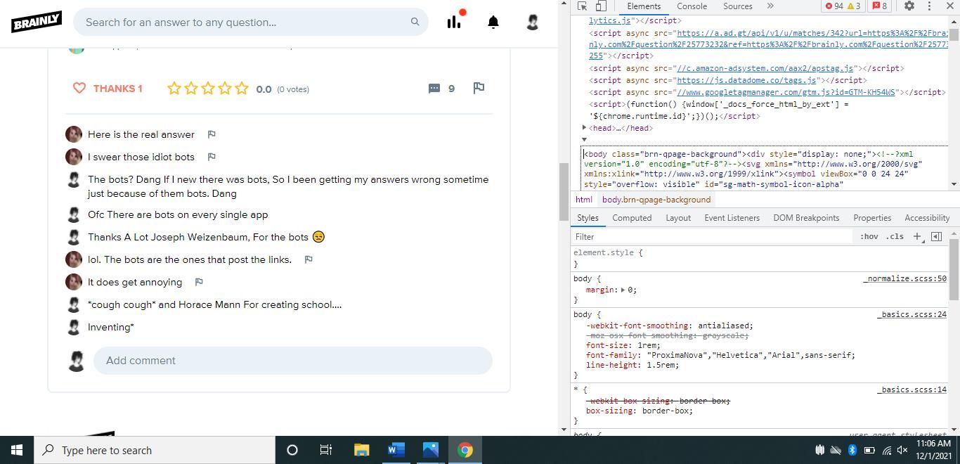Screen dimensions: 960x464
Task: Select the body.brn-qpage-background breadcrumb
Action: click(x=656, y=200)
